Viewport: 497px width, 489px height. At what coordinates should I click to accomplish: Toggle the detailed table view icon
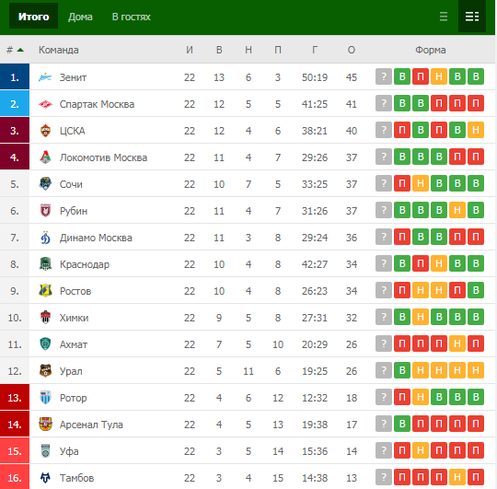click(x=472, y=17)
